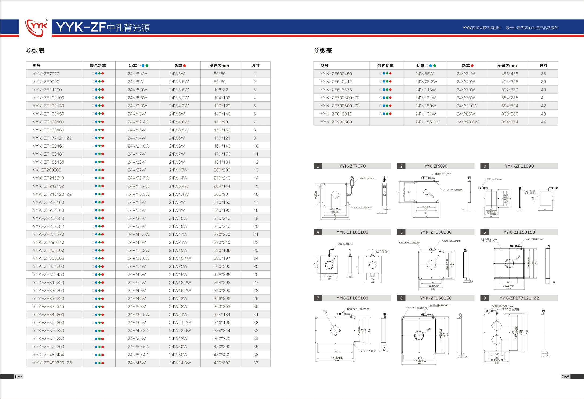Click the 发光区mm header in the left table
This screenshot has width=584, height=399.
click(x=219, y=66)
